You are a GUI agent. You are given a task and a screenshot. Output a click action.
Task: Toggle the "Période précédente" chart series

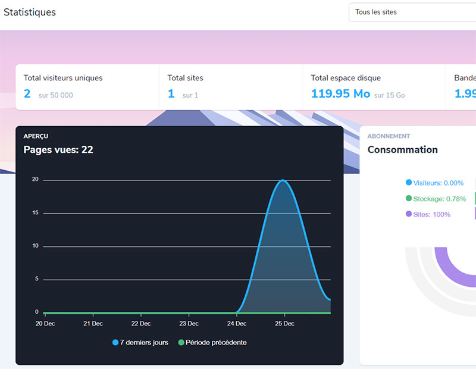click(212, 342)
